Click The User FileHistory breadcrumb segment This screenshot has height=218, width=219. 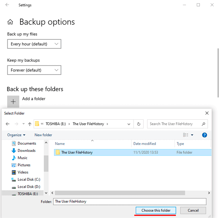coord(88,124)
